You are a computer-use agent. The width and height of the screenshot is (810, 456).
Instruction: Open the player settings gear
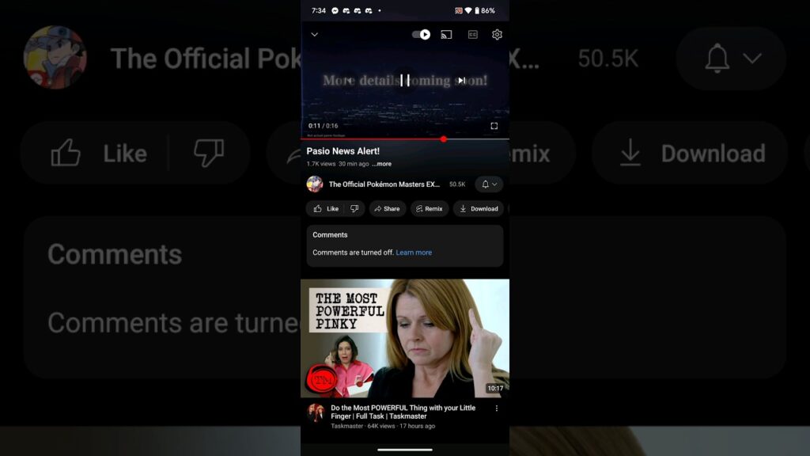[x=497, y=35]
